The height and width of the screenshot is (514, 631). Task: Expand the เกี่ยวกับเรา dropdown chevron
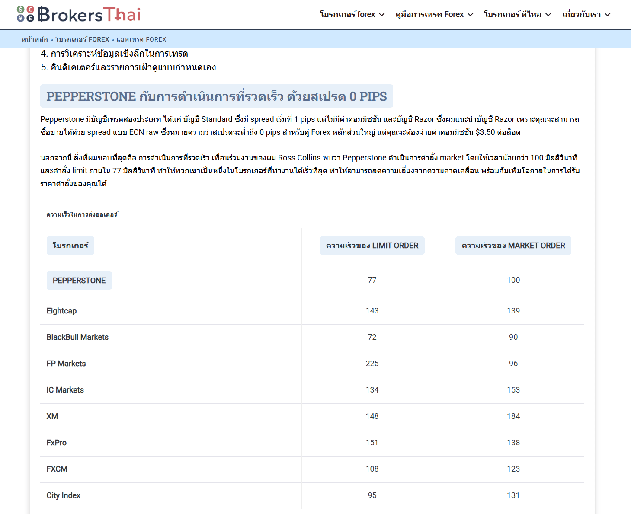tap(607, 15)
